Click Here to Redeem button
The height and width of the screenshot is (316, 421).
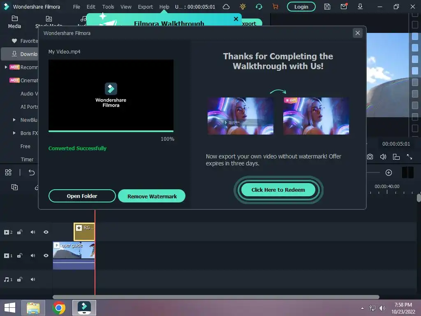tap(278, 190)
